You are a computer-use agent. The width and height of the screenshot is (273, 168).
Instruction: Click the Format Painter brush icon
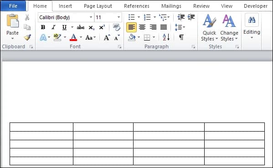coord(27,37)
